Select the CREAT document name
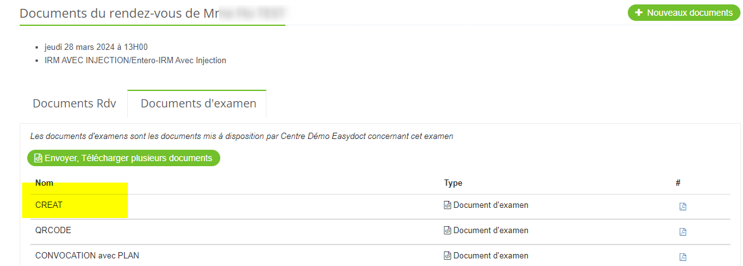 [49, 205]
